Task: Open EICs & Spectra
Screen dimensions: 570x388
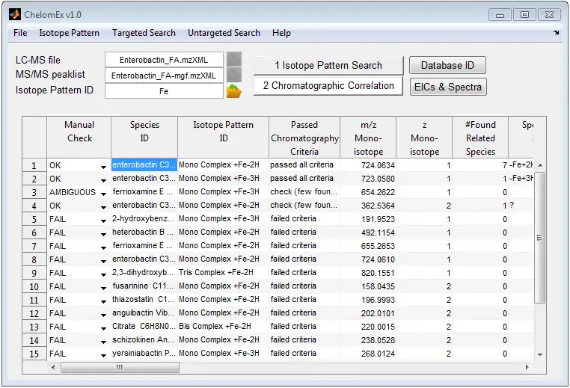Action: coord(448,87)
